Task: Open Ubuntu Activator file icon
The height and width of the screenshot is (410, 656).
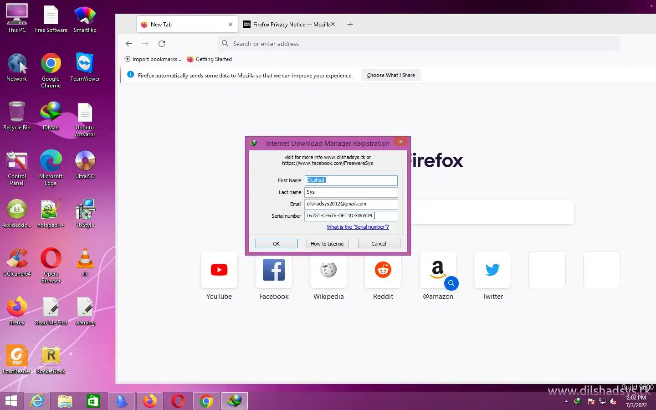Action: tap(85, 119)
